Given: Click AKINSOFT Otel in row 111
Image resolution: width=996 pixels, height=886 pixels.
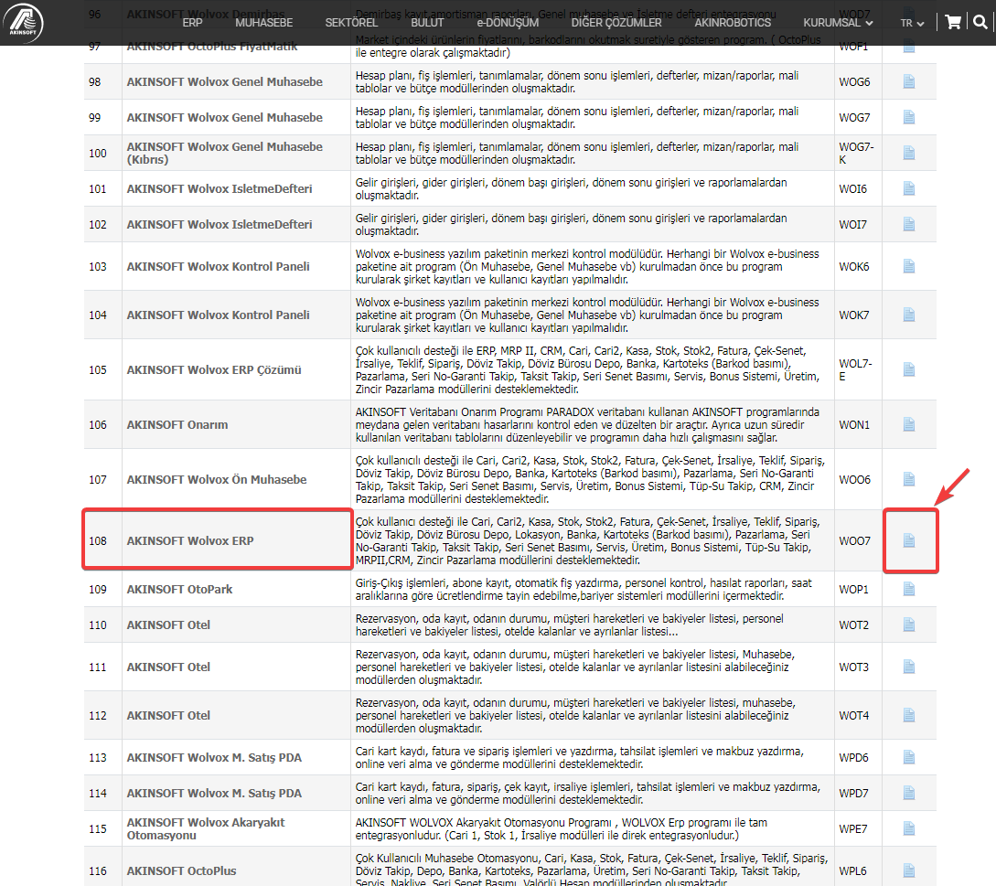Looking at the screenshot, I should click(x=168, y=667).
